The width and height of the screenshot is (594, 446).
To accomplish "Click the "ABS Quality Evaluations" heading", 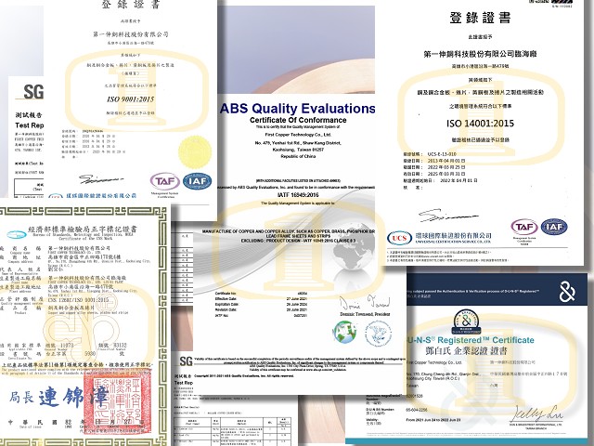I will click(x=298, y=109).
